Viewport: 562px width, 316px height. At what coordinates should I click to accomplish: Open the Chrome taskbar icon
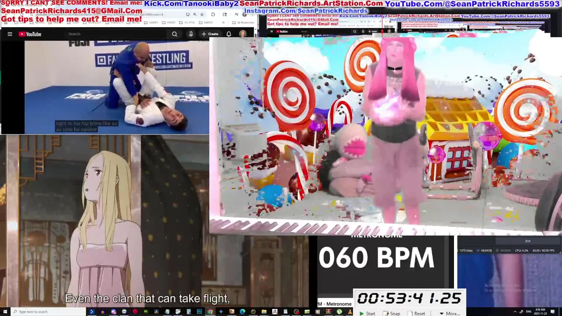(x=210, y=312)
